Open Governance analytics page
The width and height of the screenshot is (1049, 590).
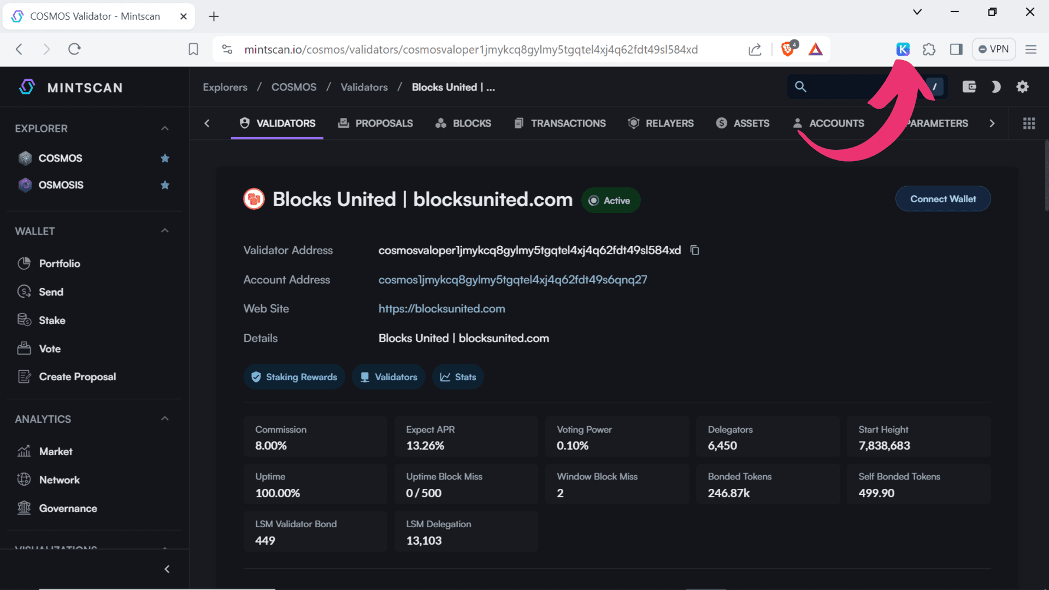(x=68, y=509)
